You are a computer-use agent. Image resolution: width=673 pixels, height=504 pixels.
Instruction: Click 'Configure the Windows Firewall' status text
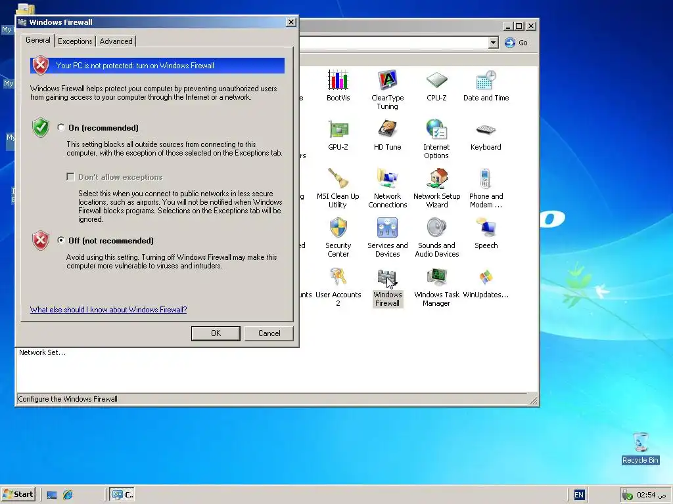coord(68,399)
